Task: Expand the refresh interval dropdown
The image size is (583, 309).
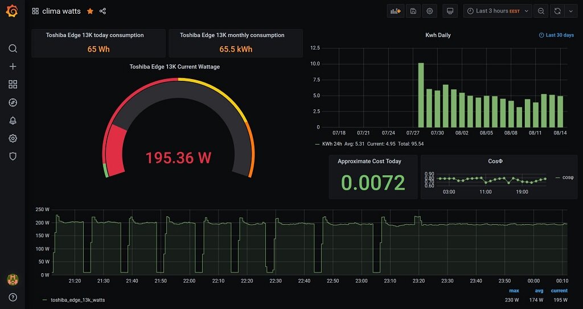Action: point(571,11)
